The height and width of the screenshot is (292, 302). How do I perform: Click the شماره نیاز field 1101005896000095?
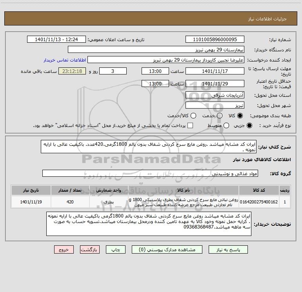(x=215, y=40)
